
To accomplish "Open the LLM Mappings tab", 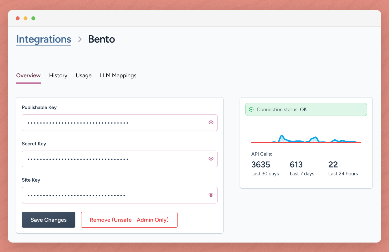I will pyautogui.click(x=118, y=76).
